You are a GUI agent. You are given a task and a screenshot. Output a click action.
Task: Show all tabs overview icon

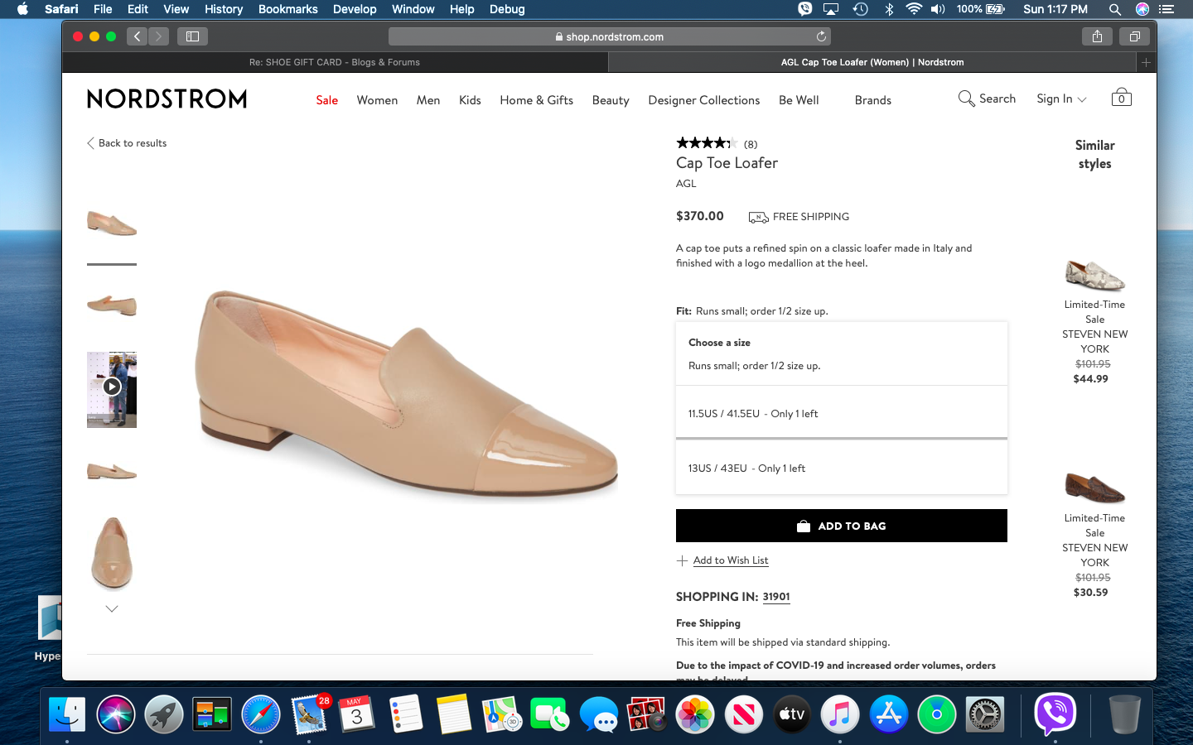1134,36
